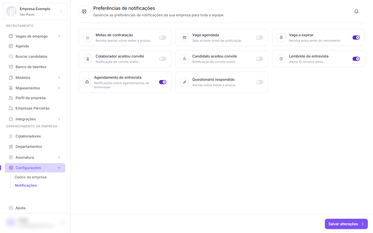Navigate to Empresas Parceiras

click(35, 108)
